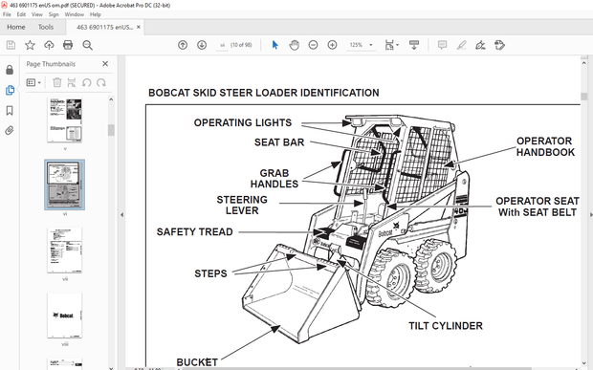Rotate page counterclockwise in thumbnails panel
Screen dimensions: 593x370
87,82
